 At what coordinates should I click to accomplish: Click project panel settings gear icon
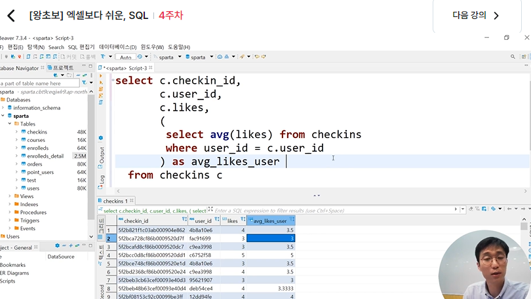(57, 245)
